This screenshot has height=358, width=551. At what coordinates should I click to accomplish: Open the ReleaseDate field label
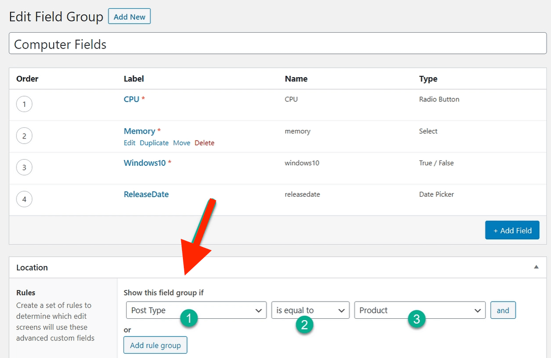(x=146, y=194)
